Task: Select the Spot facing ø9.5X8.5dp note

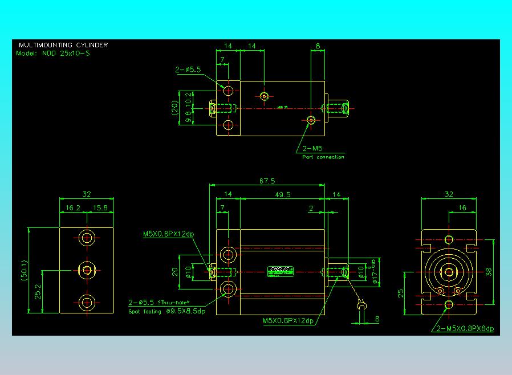Action: pyautogui.click(x=167, y=311)
